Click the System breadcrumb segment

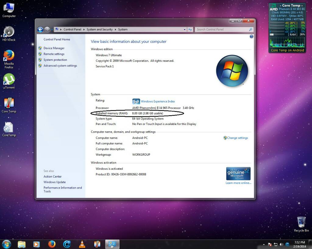tap(123, 29)
